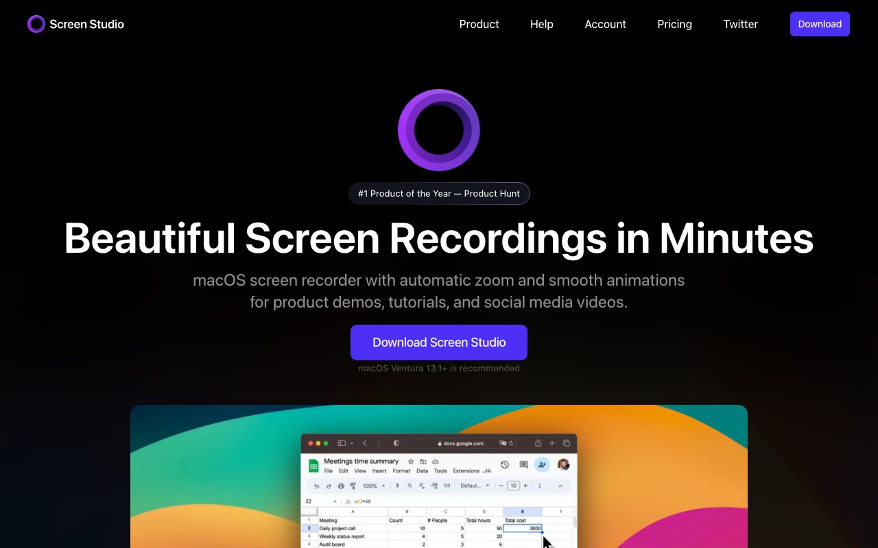
Task: Open the E2 name box dropdown
Action: (x=335, y=502)
